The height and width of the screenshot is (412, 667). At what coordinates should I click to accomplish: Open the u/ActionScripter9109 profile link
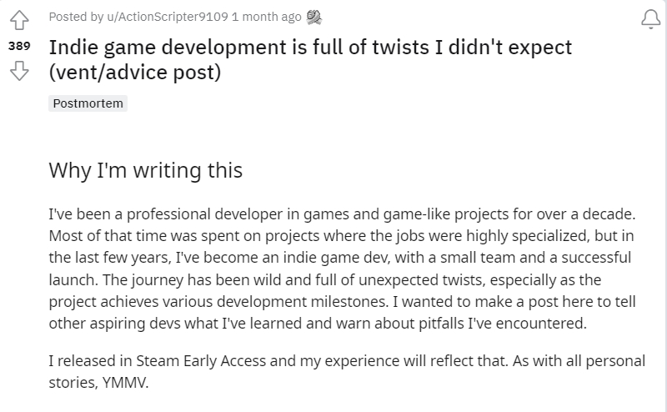tap(168, 17)
